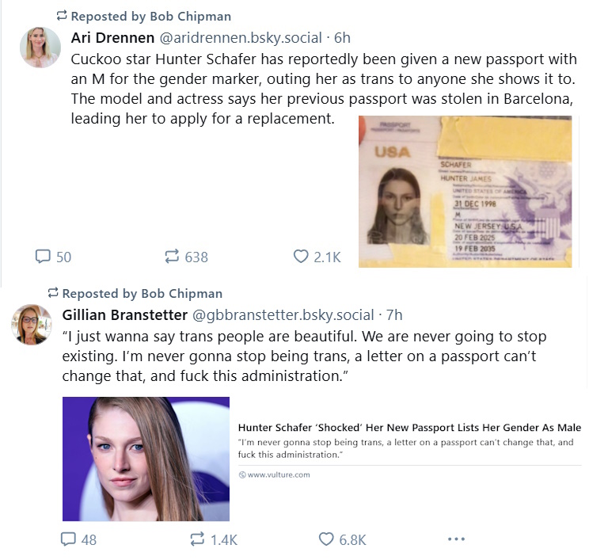589x560 pixels.
Task: Click repost icon showing 638
Action: click(x=172, y=257)
